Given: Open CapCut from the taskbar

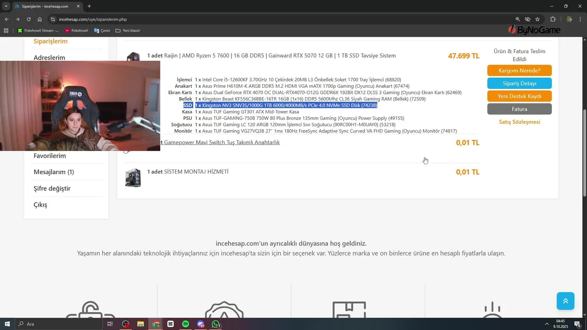Looking at the screenshot, I should (171, 324).
